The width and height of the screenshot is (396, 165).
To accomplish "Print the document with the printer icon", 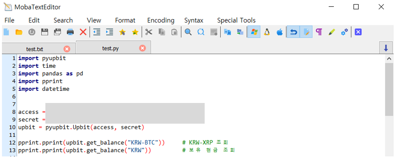I will [x=70, y=32].
